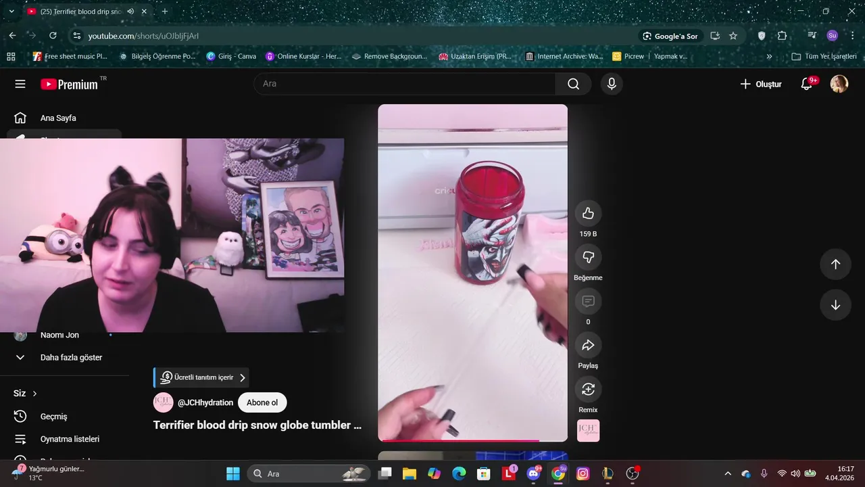Open @JCHydration channel link

pos(205,402)
